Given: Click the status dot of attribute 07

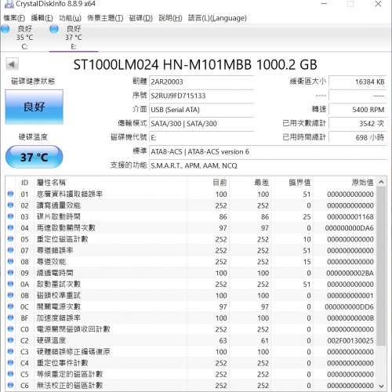Looking at the screenshot, I should tap(10, 250).
